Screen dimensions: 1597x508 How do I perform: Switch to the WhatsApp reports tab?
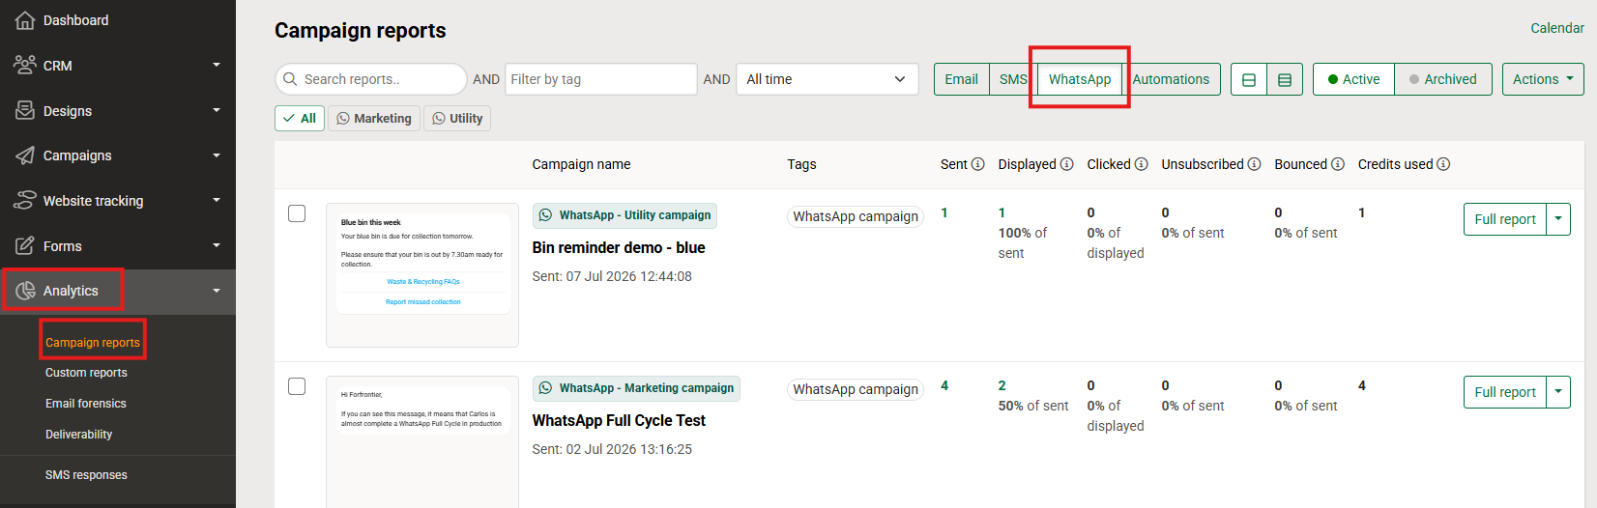(x=1080, y=79)
